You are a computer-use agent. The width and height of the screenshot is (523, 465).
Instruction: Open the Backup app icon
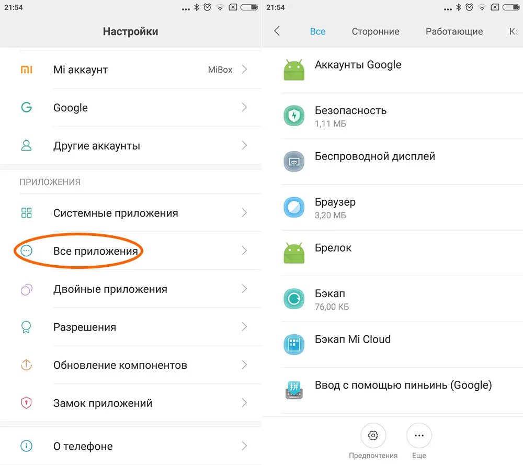click(294, 299)
